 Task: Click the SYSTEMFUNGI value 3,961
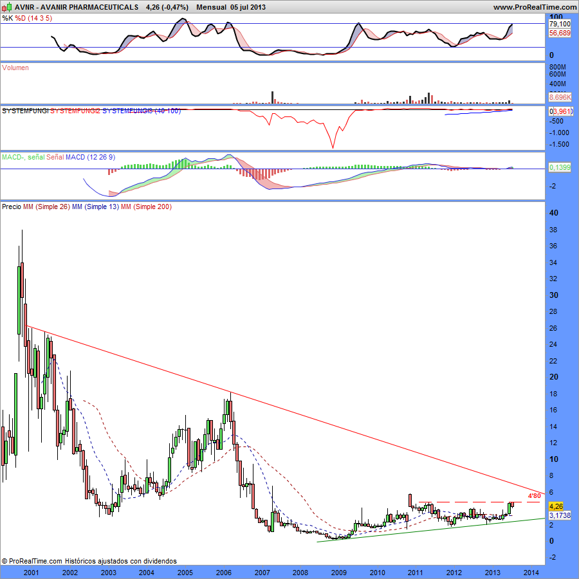(x=562, y=111)
